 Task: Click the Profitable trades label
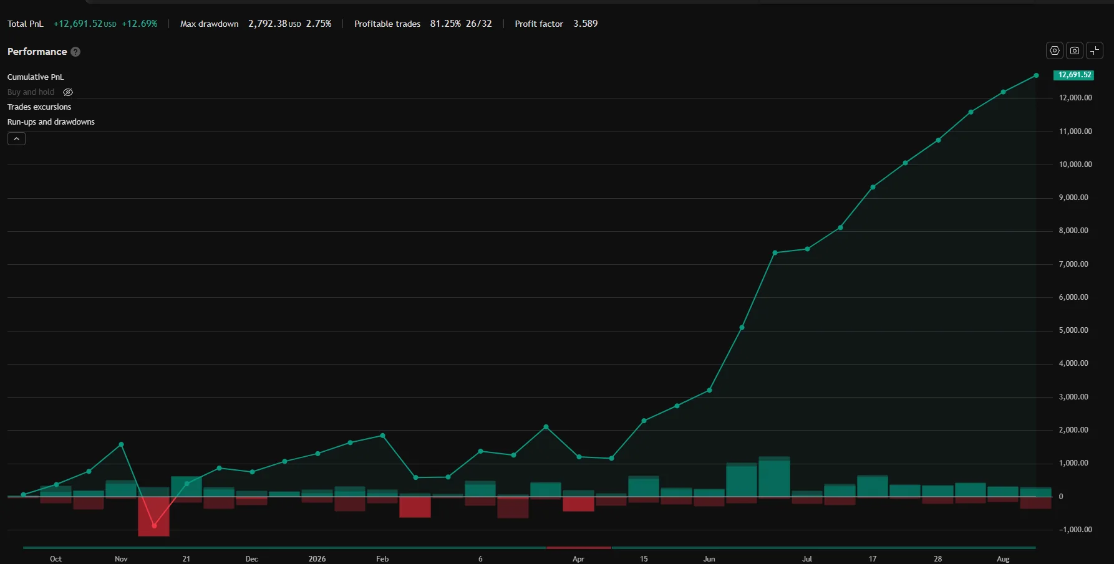pos(387,24)
